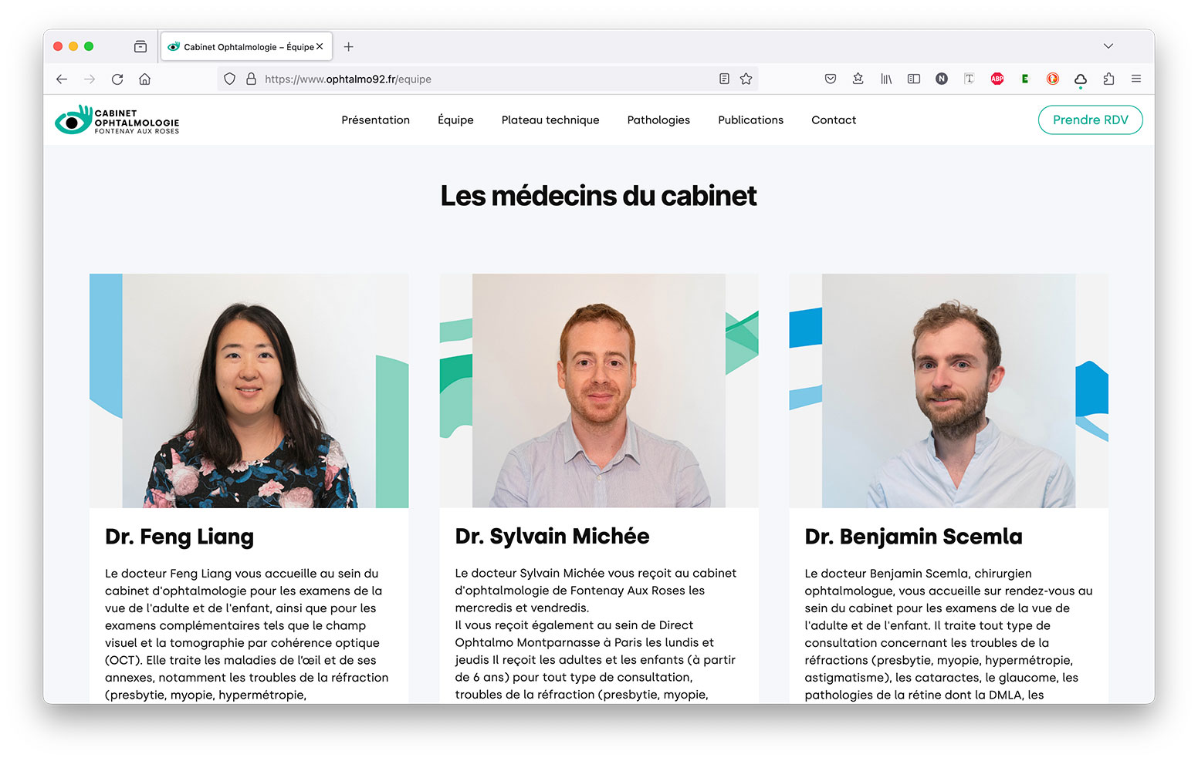This screenshot has height=761, width=1198.
Task: Click the green E extension icon
Action: coord(1025,79)
